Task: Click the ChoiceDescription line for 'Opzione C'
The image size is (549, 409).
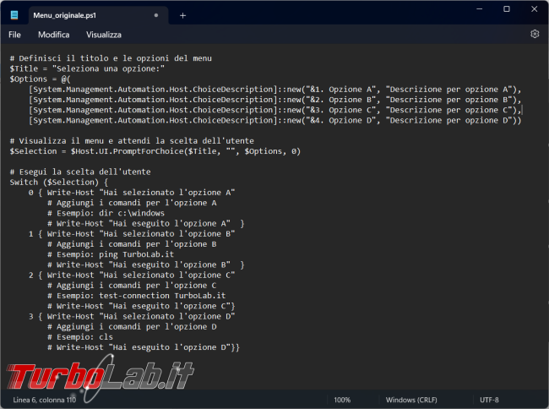Action: (274, 110)
